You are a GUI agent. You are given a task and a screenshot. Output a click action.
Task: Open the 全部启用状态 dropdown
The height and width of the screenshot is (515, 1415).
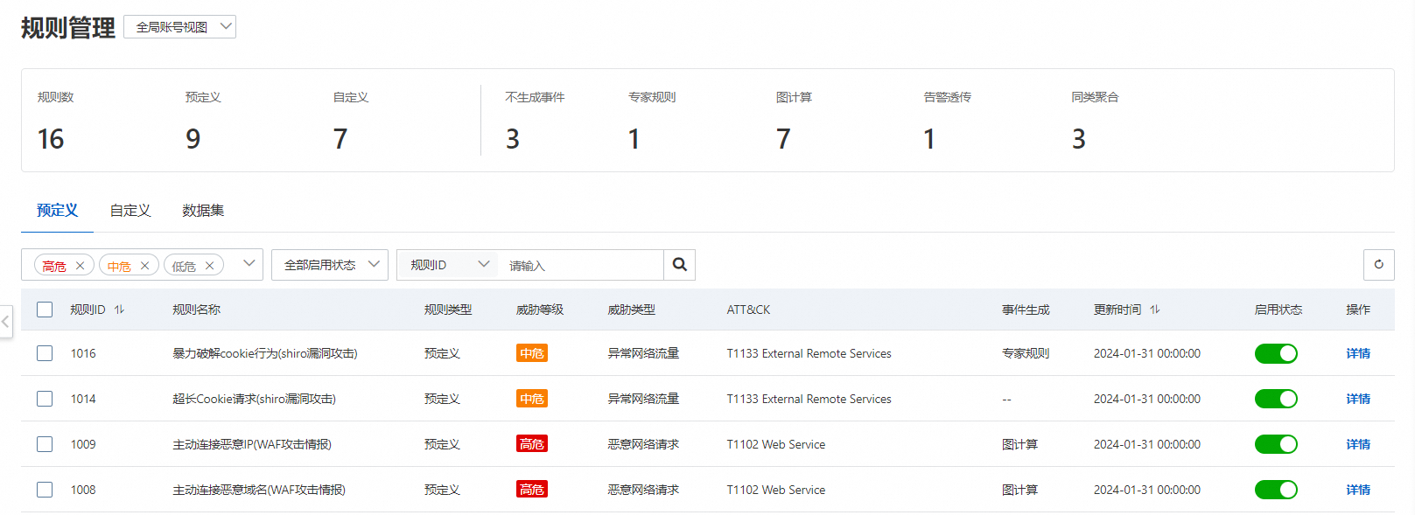coord(330,265)
